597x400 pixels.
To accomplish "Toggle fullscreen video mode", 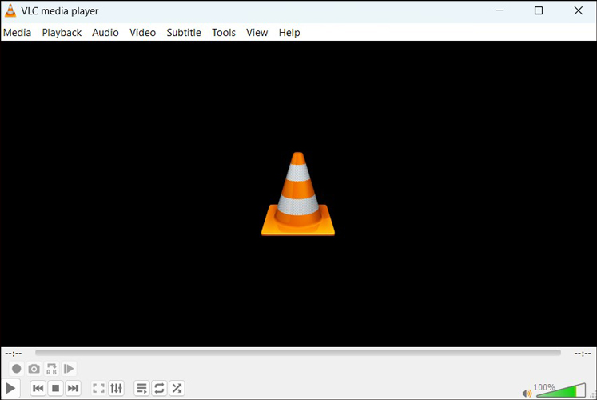I will (x=98, y=388).
